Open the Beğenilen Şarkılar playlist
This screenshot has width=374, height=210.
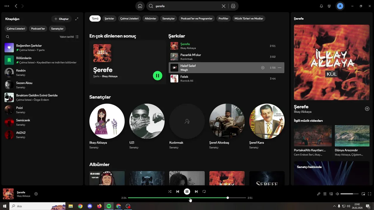42,48
